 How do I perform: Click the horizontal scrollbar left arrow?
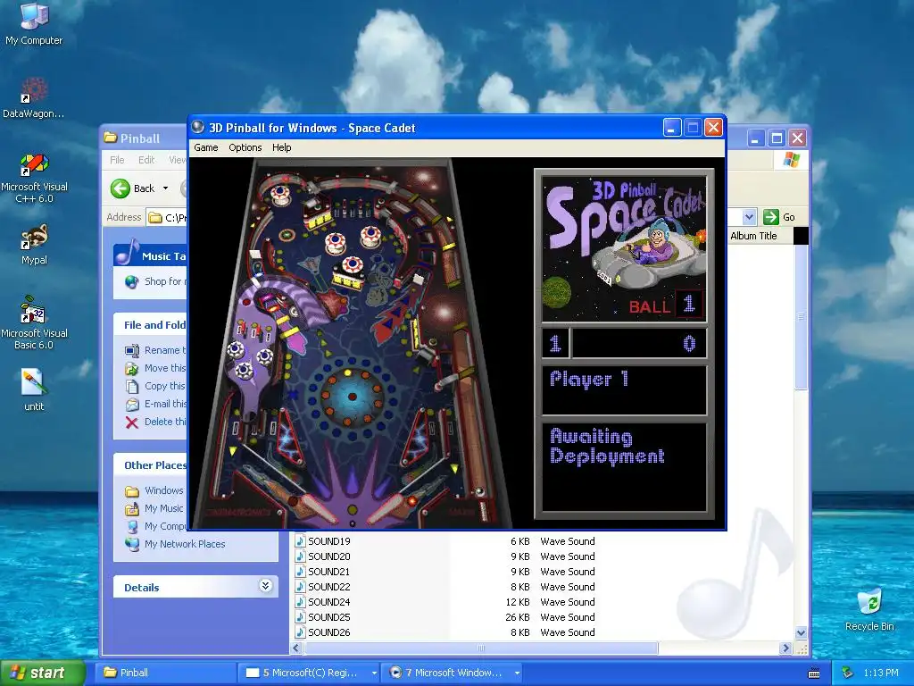(296, 648)
